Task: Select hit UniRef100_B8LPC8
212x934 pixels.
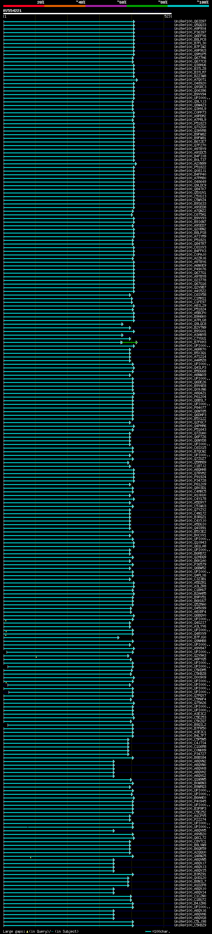Action: (x=190, y=39)
